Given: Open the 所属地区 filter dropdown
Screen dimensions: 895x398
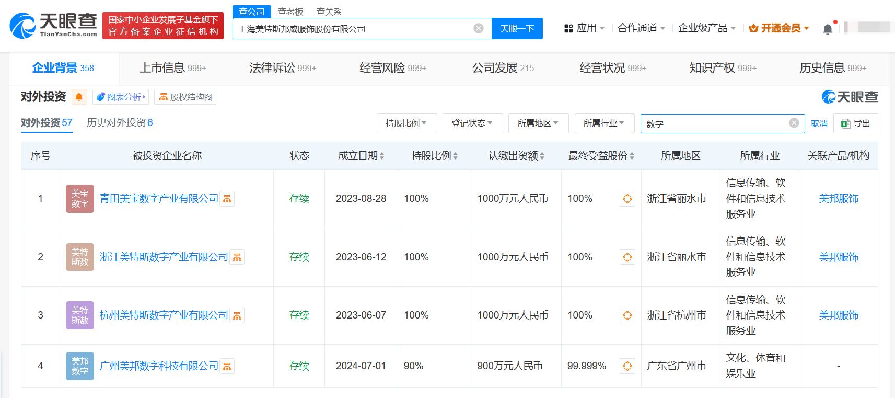Looking at the screenshot, I should [x=538, y=123].
